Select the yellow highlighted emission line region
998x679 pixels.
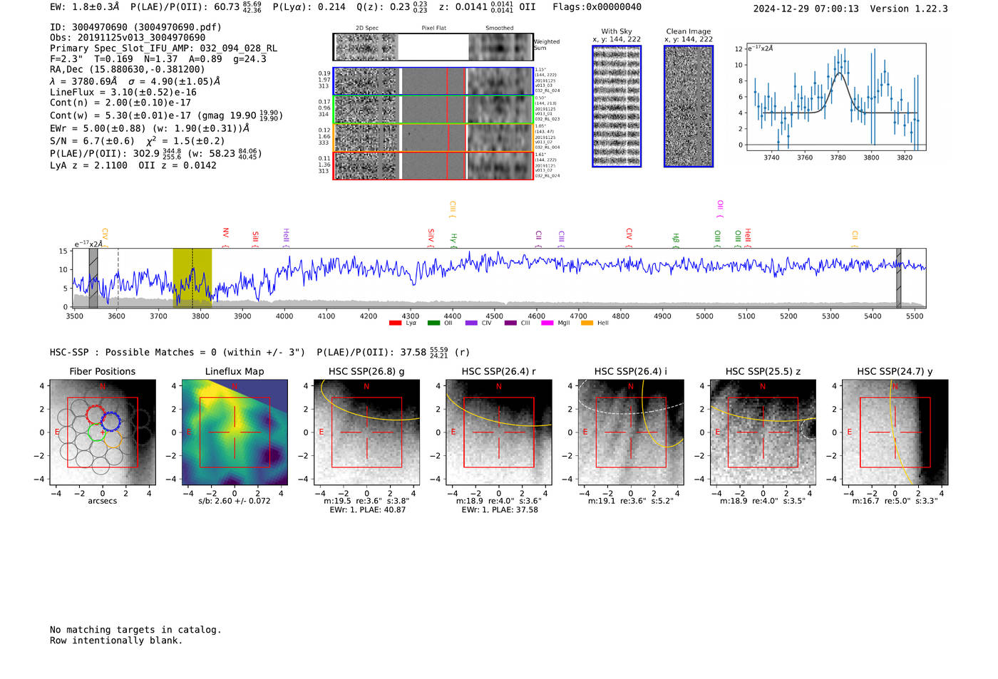[192, 278]
